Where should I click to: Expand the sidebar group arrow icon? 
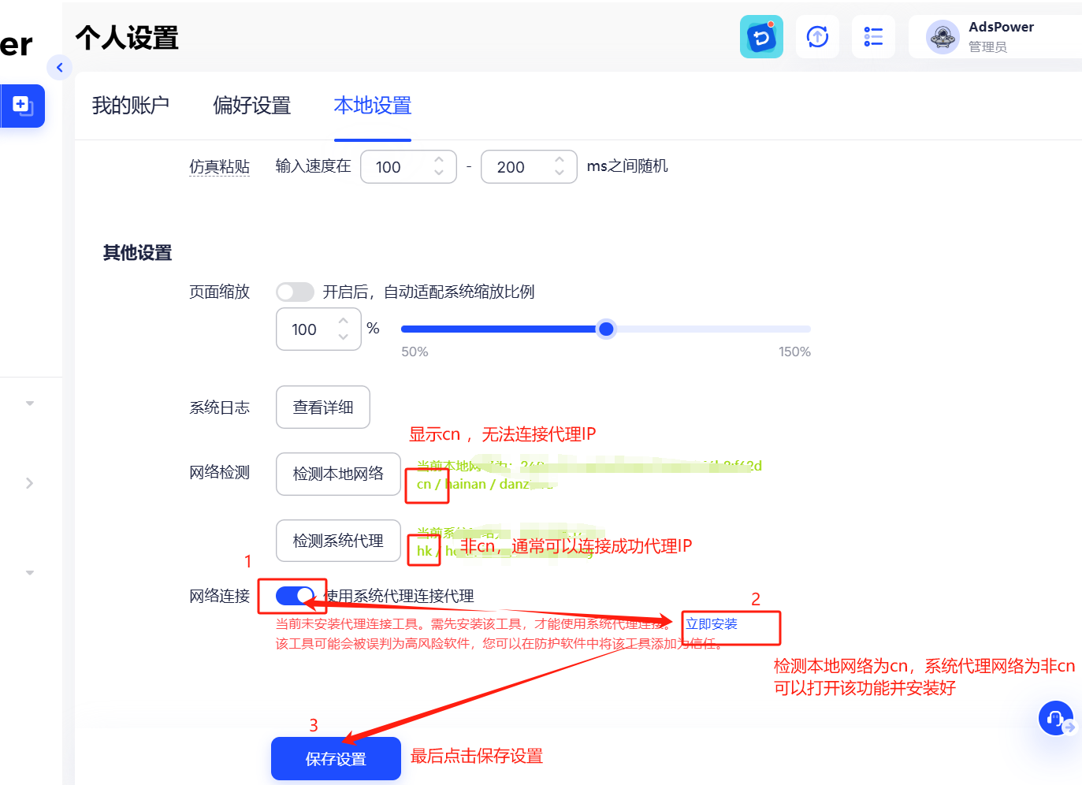click(30, 483)
